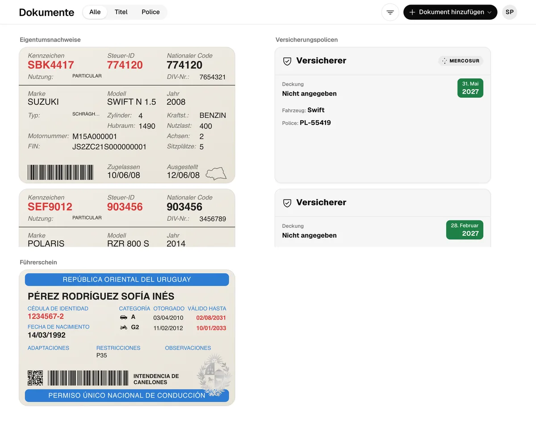
Task: Click the car icon for category A
Action: pyautogui.click(x=124, y=317)
